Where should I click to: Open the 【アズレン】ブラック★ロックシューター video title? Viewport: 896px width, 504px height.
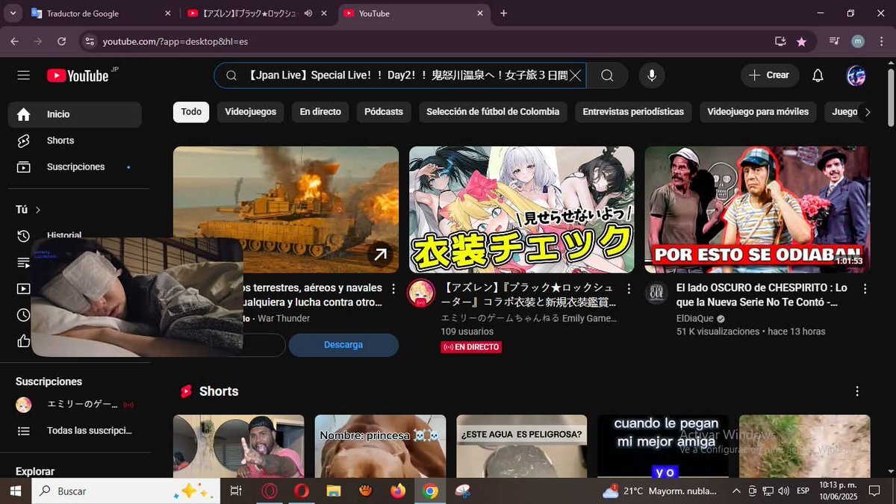[529, 295]
